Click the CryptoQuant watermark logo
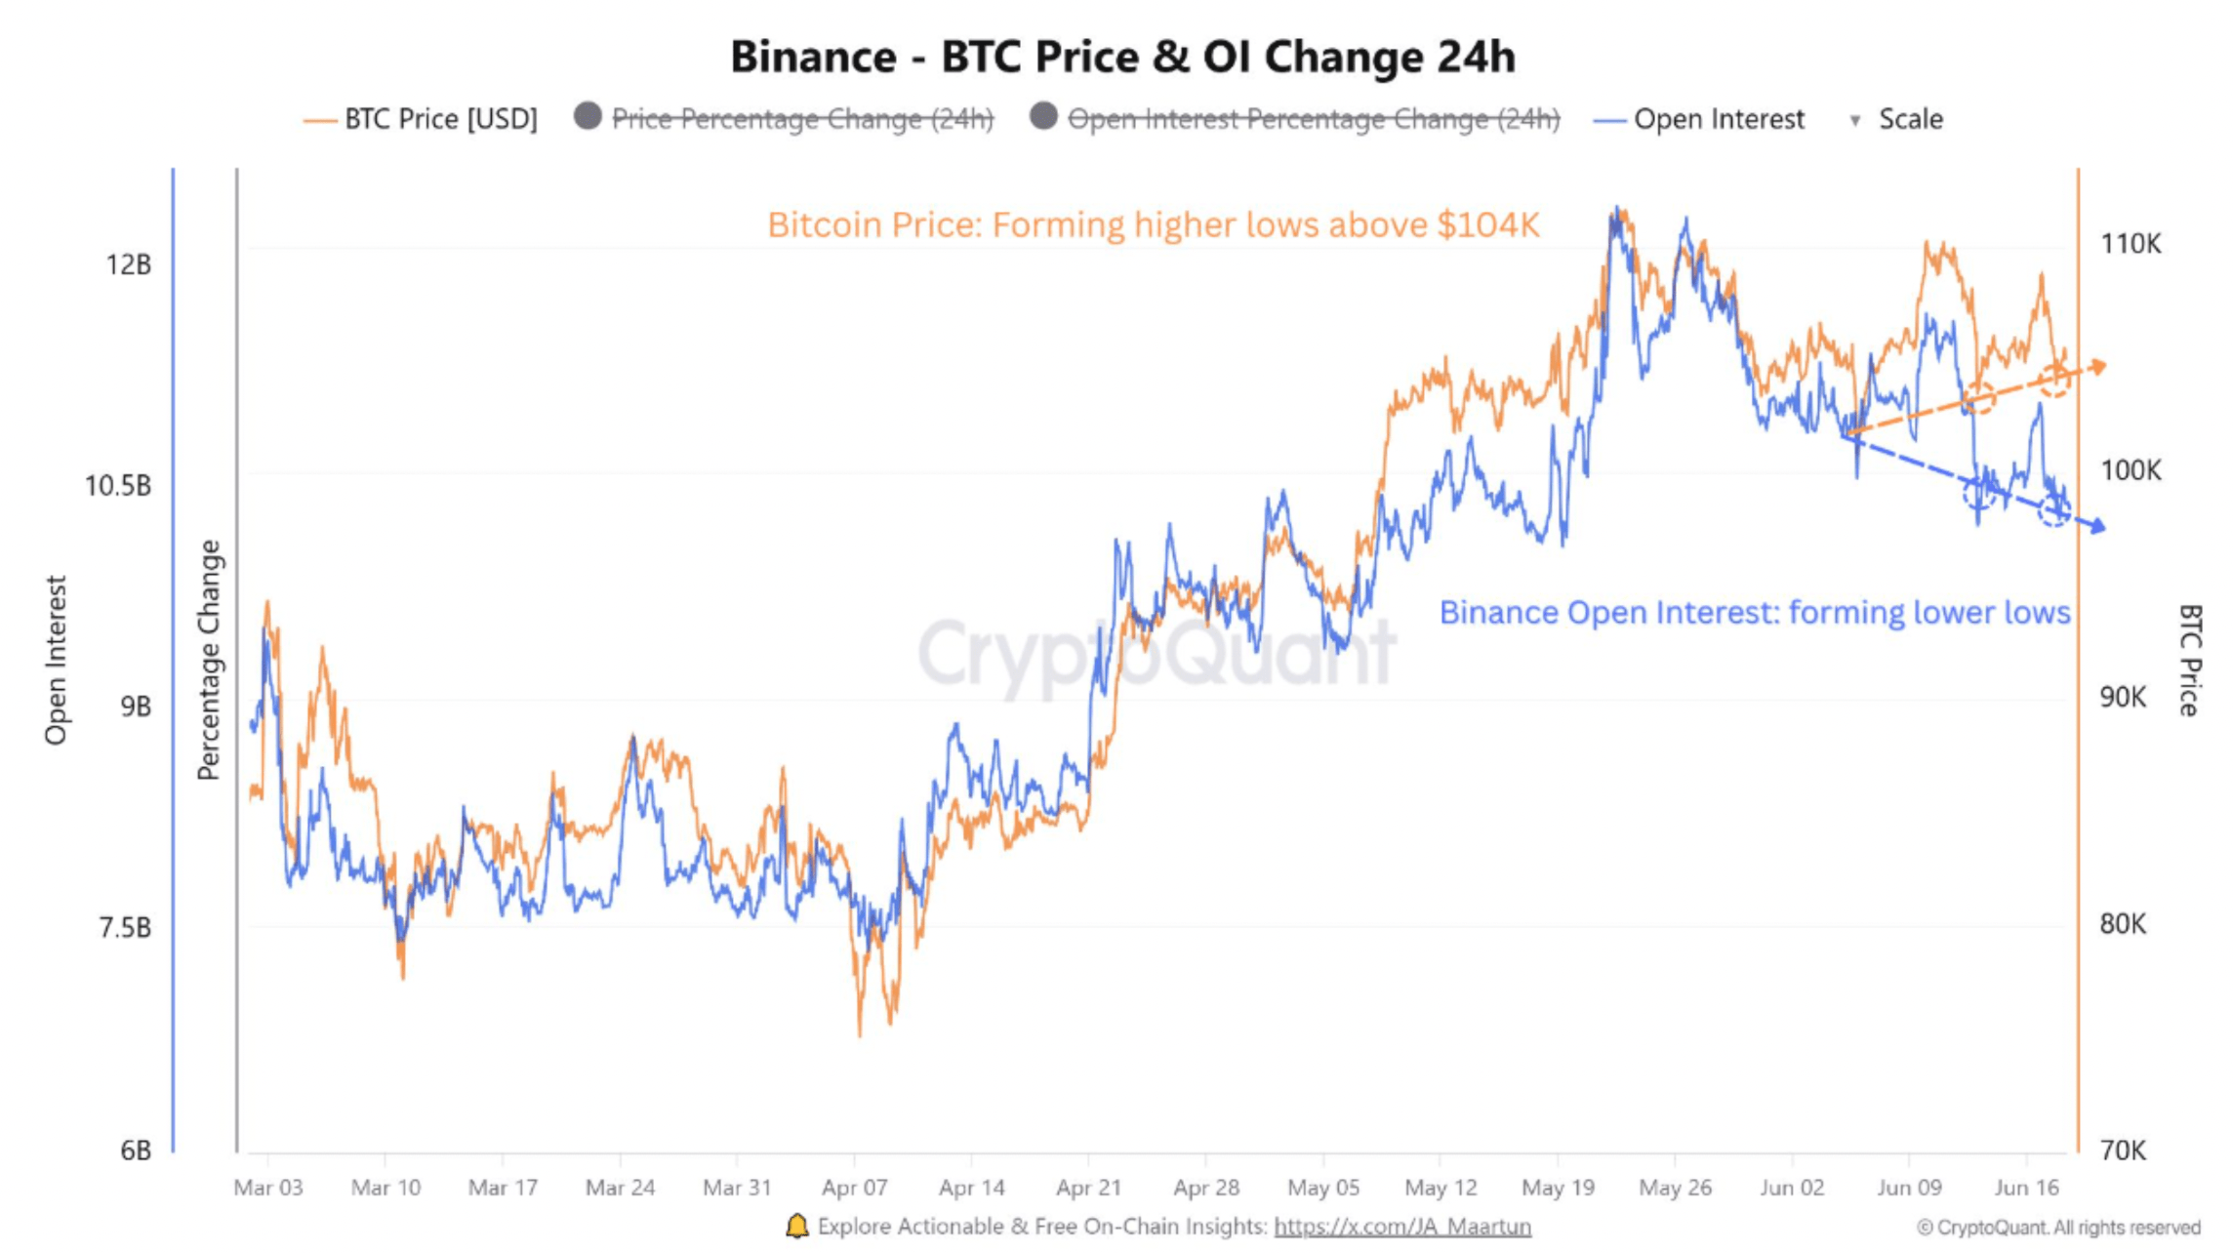 pyautogui.click(x=1157, y=652)
